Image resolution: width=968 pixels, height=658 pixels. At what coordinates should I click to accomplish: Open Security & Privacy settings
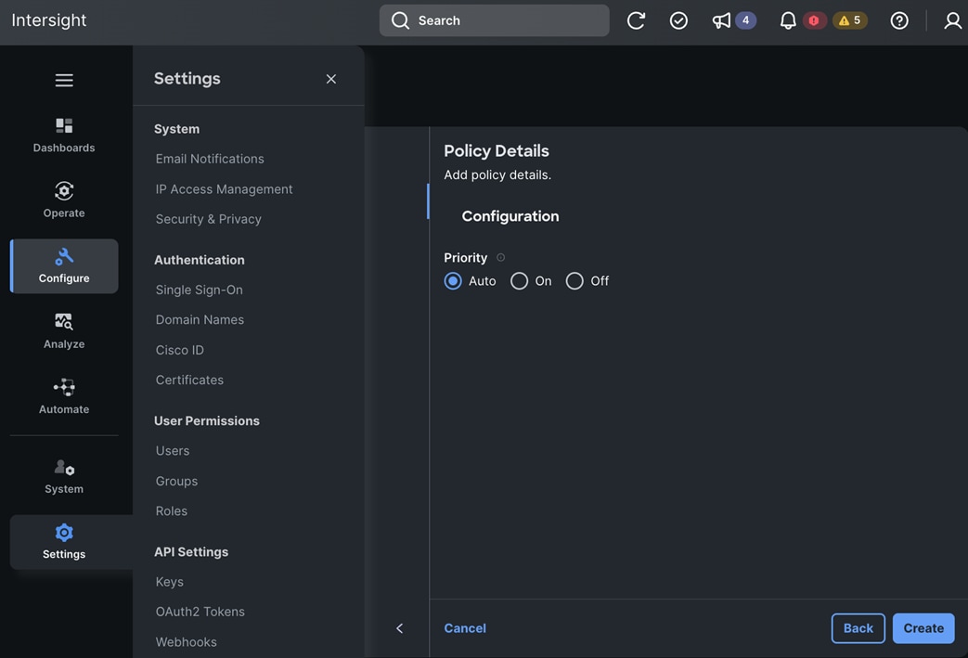pyautogui.click(x=209, y=219)
